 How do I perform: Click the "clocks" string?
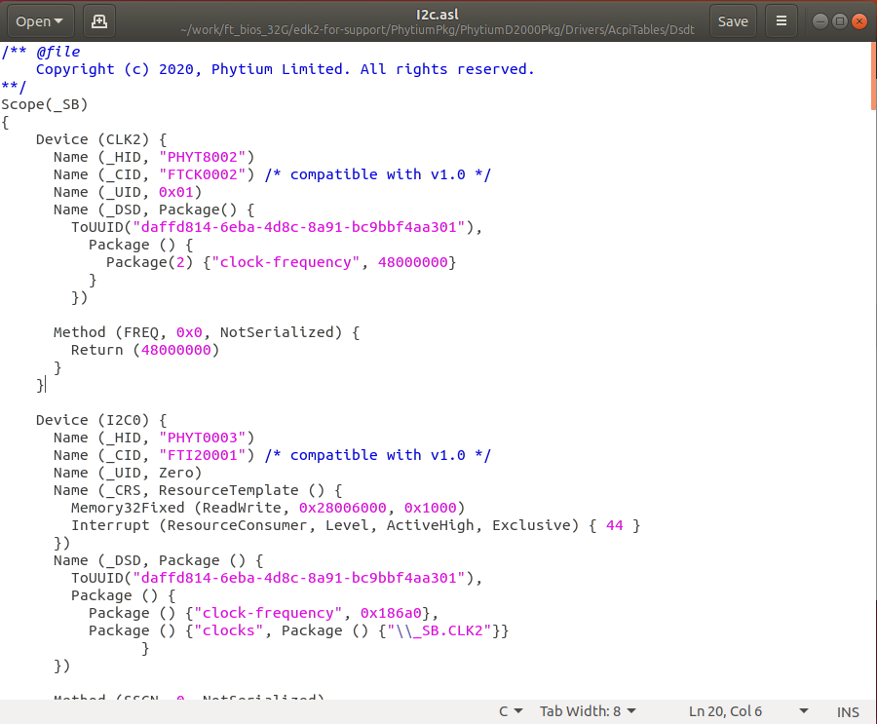point(228,630)
